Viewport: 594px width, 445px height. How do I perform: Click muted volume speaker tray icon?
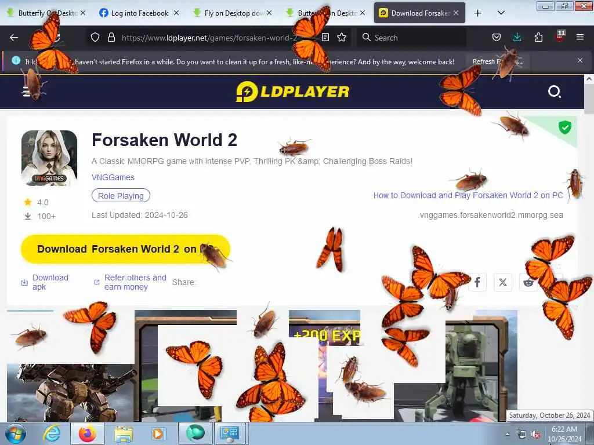[x=535, y=435]
